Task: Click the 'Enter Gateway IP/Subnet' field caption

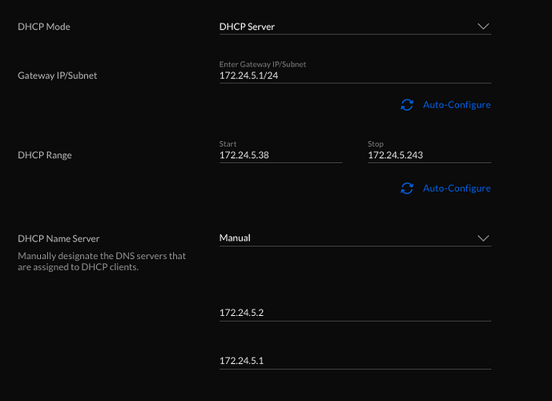Action: point(263,64)
